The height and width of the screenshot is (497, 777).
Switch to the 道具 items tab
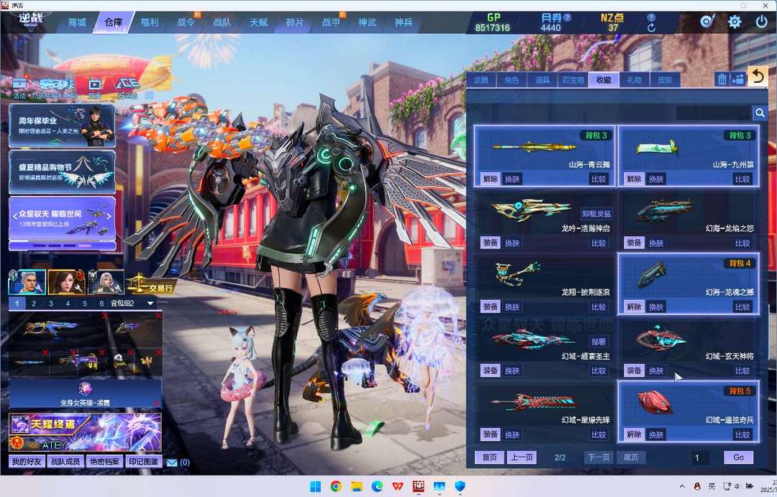pyautogui.click(x=542, y=80)
